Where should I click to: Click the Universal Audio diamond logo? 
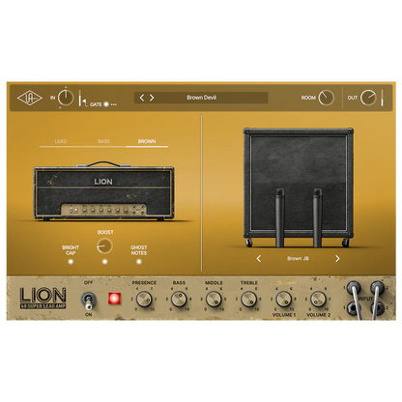pyautogui.click(x=29, y=98)
